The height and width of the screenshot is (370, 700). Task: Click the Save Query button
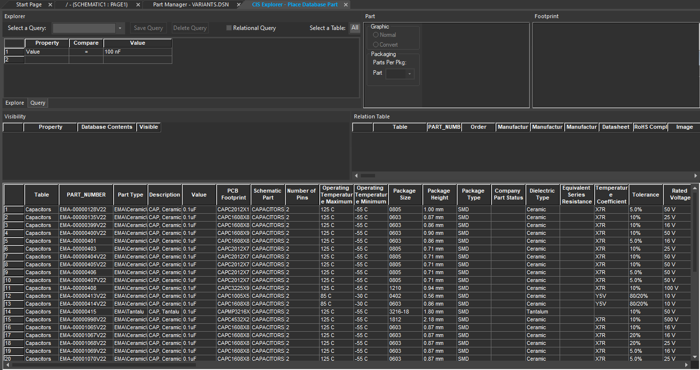148,28
